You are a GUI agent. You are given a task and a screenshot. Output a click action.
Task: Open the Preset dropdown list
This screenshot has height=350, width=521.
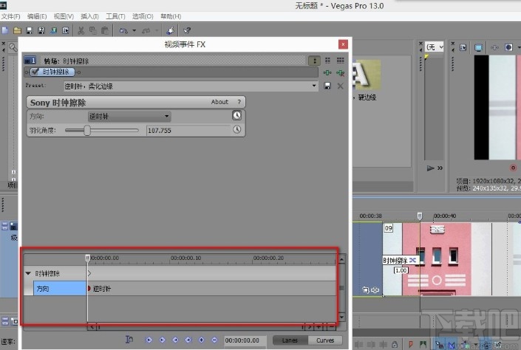pyautogui.click(x=314, y=86)
